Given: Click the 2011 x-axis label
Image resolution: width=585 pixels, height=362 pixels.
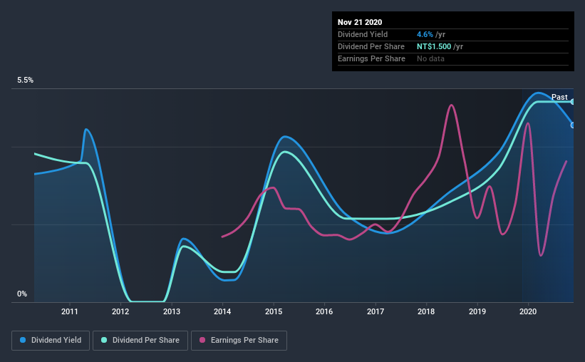Looking at the screenshot, I should pyautogui.click(x=69, y=311).
